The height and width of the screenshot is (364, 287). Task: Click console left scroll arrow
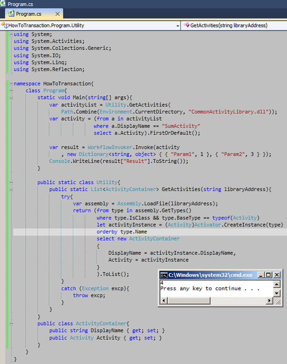point(164,300)
